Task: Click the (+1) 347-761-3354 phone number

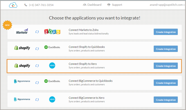Action: coord(41,5)
